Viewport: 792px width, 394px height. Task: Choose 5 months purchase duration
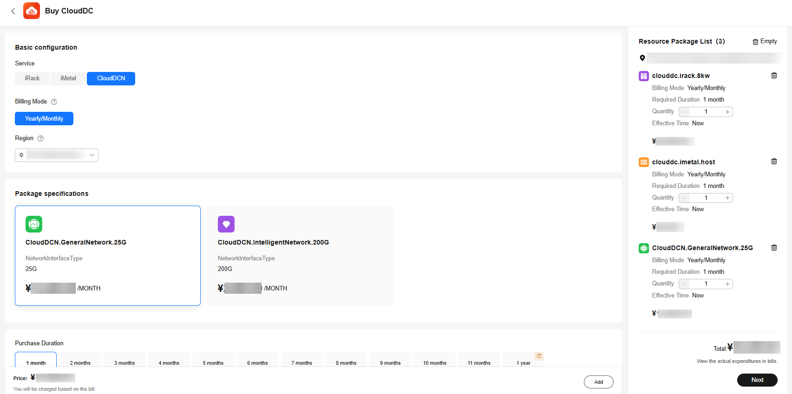click(x=213, y=360)
